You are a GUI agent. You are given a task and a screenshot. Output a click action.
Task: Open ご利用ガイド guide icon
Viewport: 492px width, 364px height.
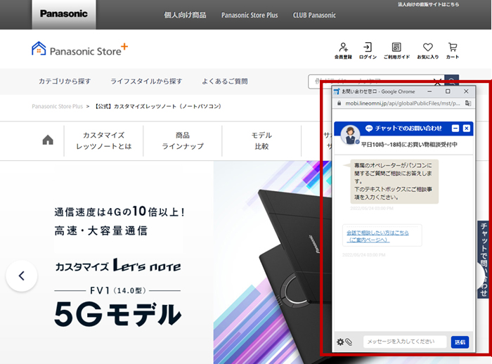[x=396, y=51]
